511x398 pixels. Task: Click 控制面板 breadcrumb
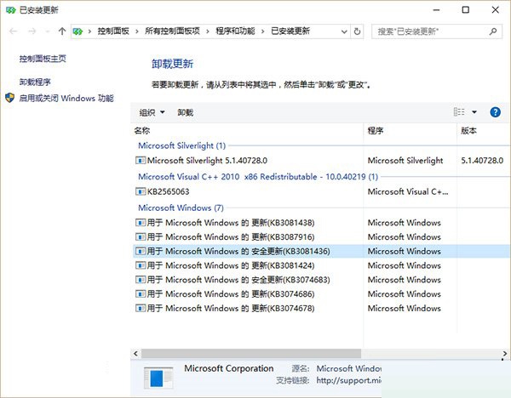click(113, 31)
